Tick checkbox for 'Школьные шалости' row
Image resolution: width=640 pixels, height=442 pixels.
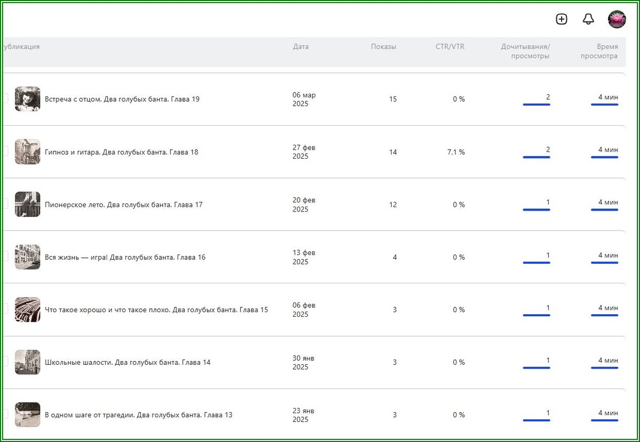point(5,362)
